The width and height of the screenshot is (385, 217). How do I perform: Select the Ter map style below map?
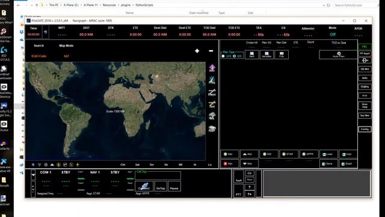click(x=152, y=165)
